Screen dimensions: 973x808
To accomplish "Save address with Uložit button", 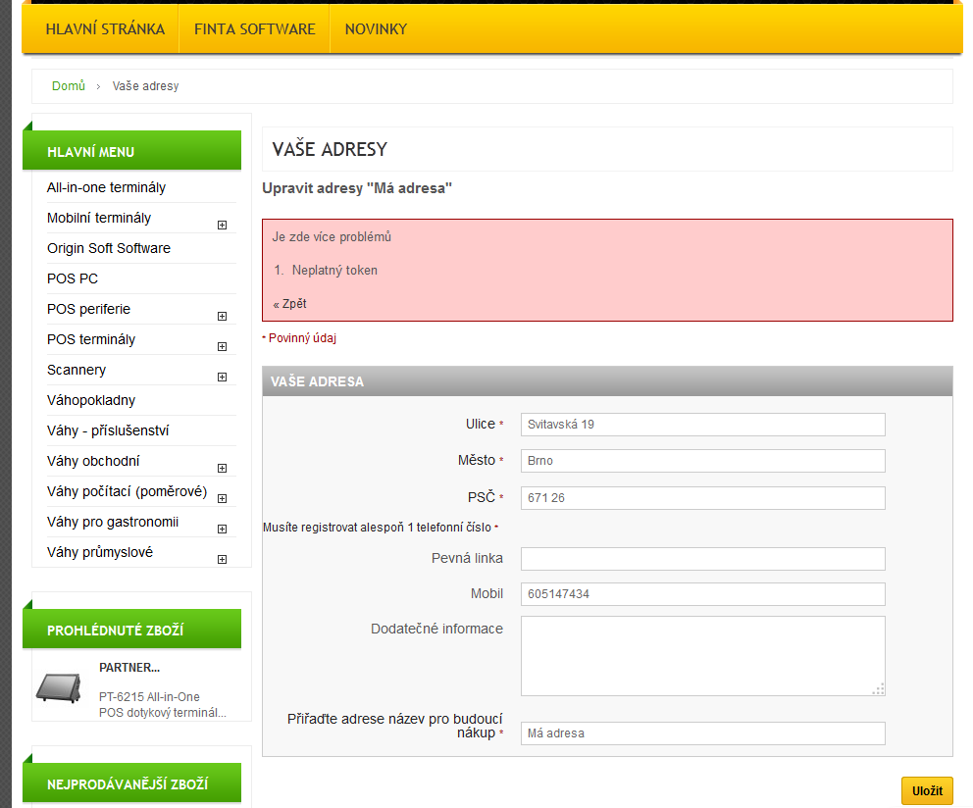I will [927, 790].
